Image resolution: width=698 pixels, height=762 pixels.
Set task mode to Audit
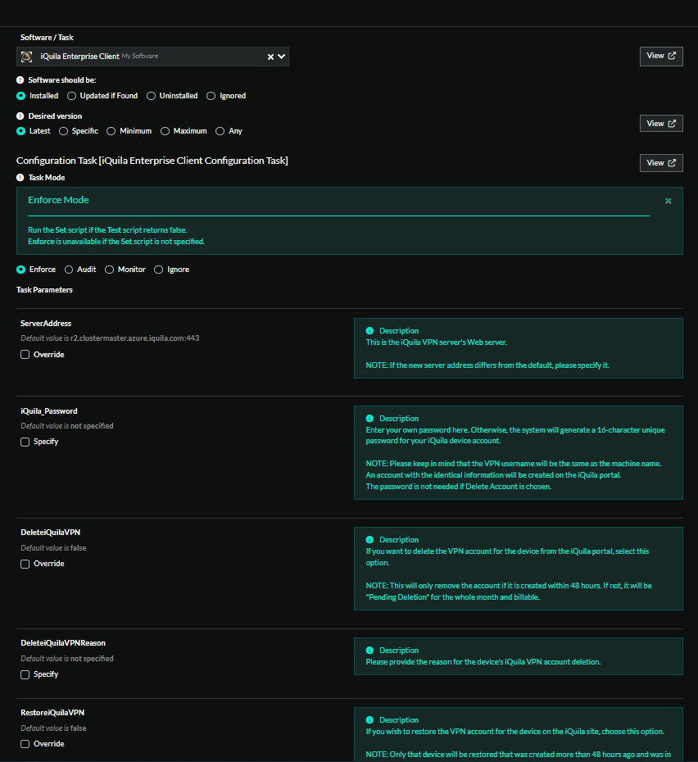(x=69, y=270)
